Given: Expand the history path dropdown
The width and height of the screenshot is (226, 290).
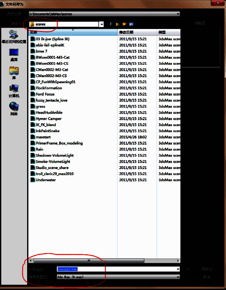Looking at the screenshot, I should [177, 14].
